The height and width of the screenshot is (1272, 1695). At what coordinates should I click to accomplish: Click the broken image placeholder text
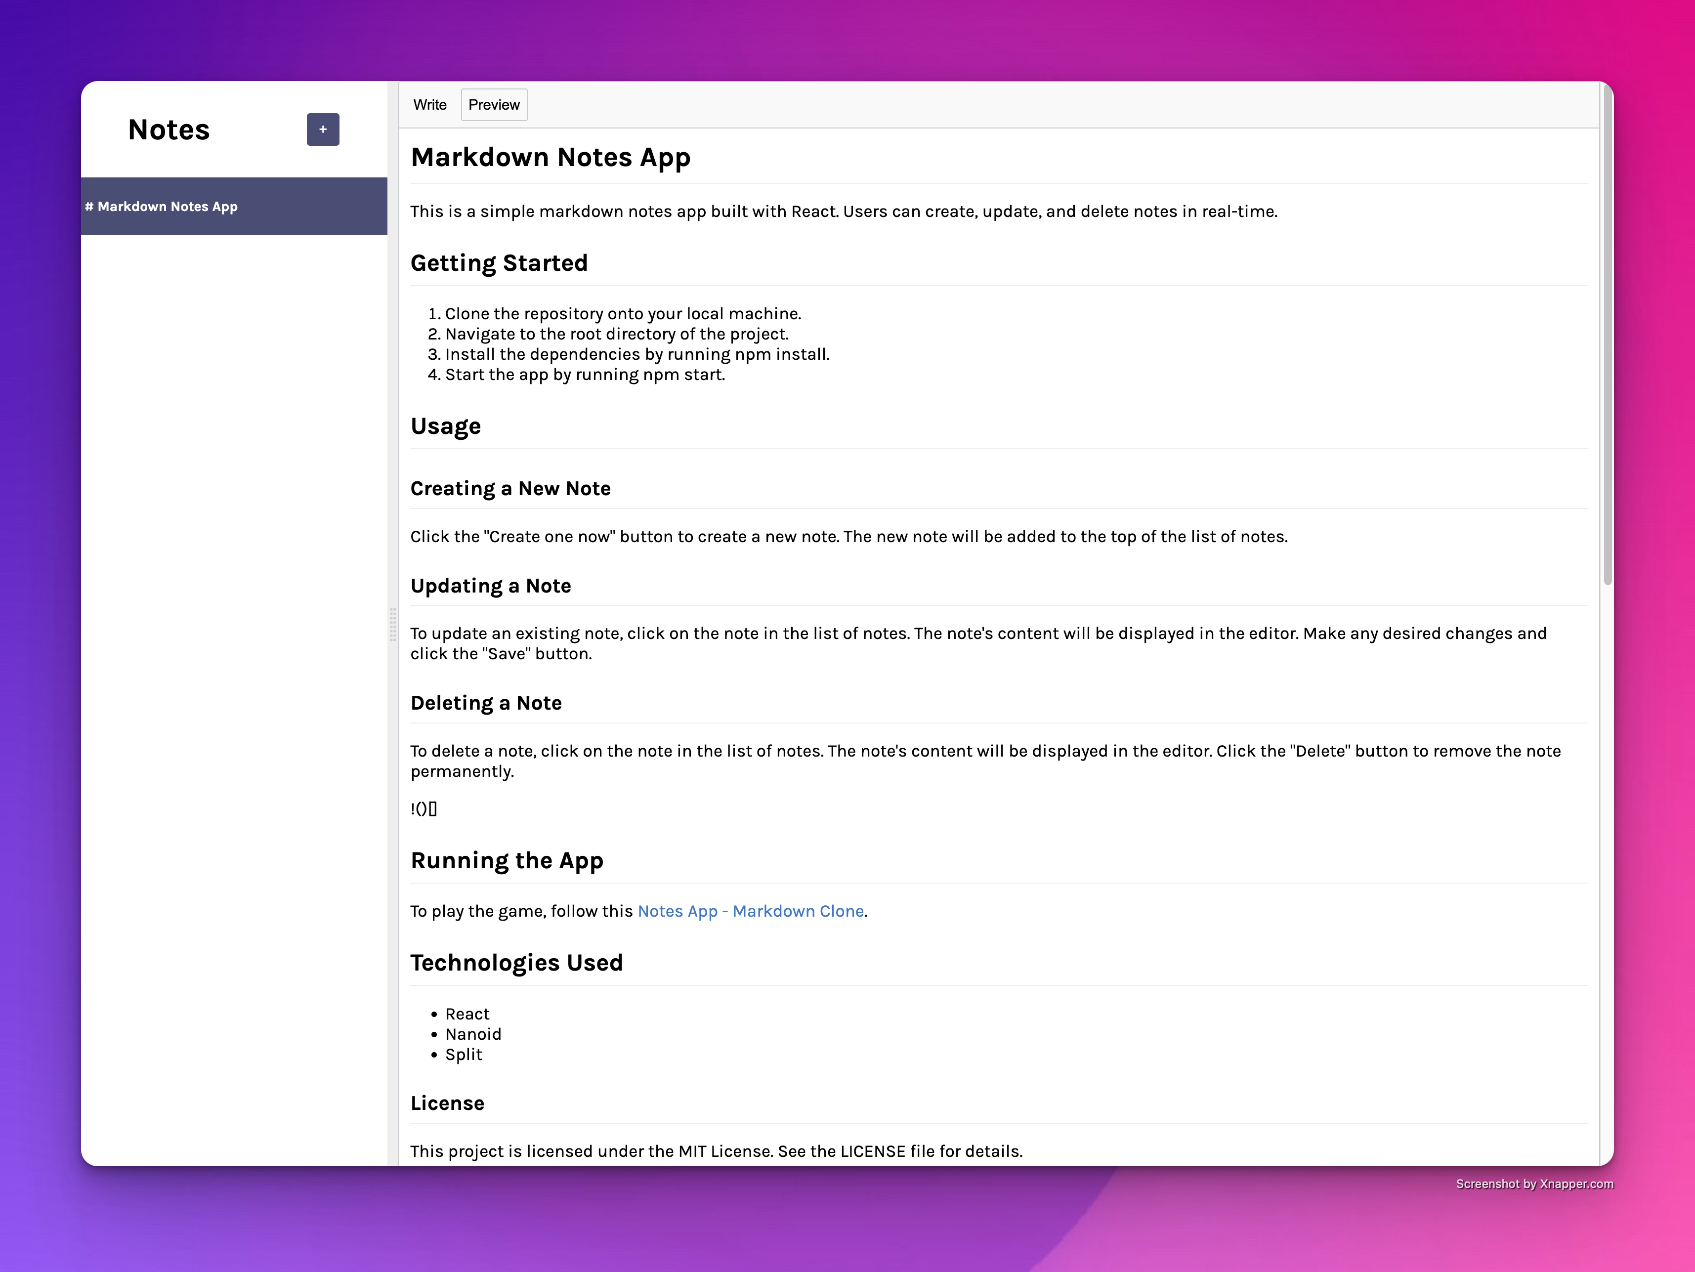(424, 808)
